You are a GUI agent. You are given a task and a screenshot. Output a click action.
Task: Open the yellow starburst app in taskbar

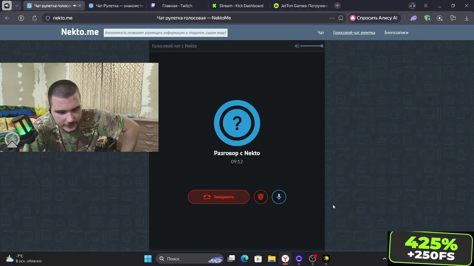pyautogui.click(x=326, y=259)
